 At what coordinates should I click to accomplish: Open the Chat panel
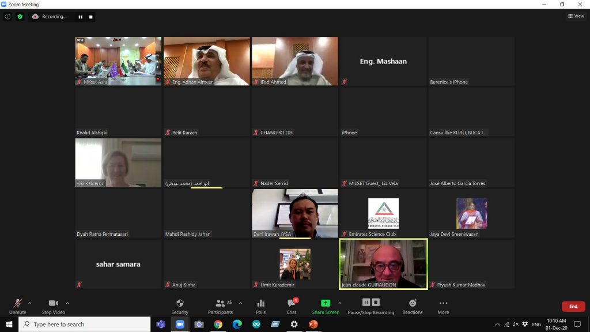[292, 305]
